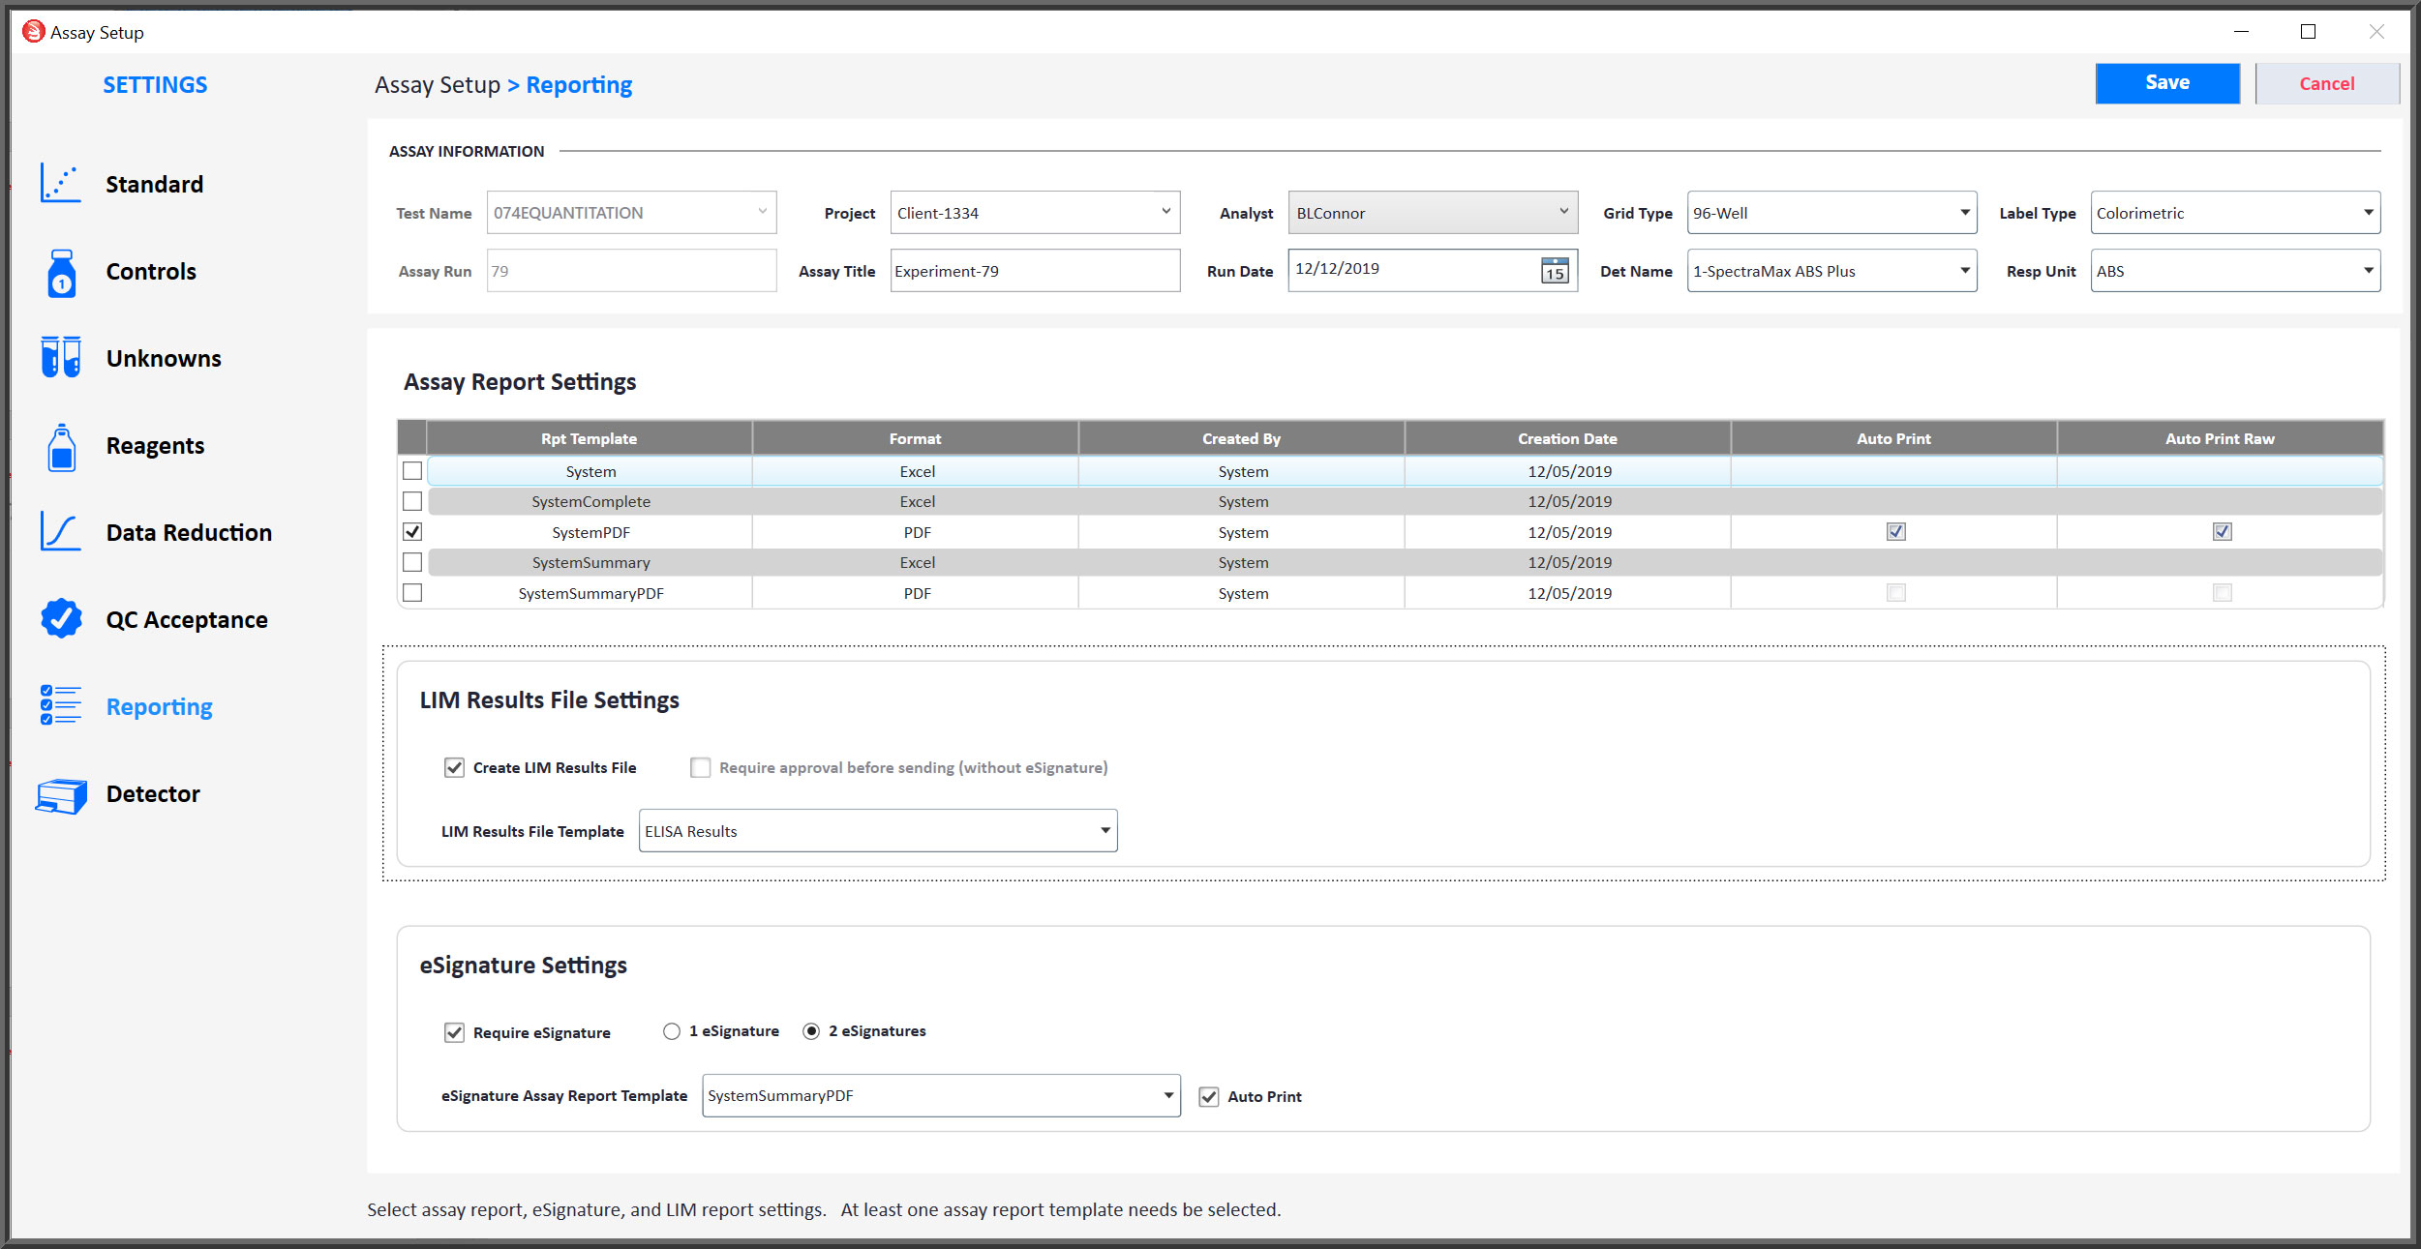Image resolution: width=2421 pixels, height=1249 pixels.
Task: Select the Reporting settings label
Action: (160, 706)
